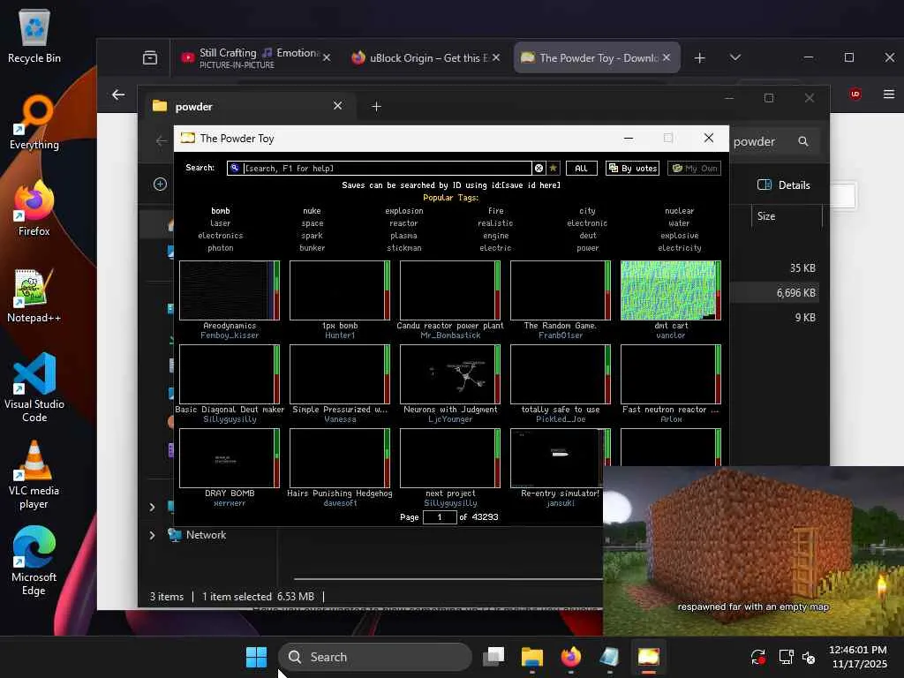Open Recycle Bin desktop icon

[x=34, y=35]
